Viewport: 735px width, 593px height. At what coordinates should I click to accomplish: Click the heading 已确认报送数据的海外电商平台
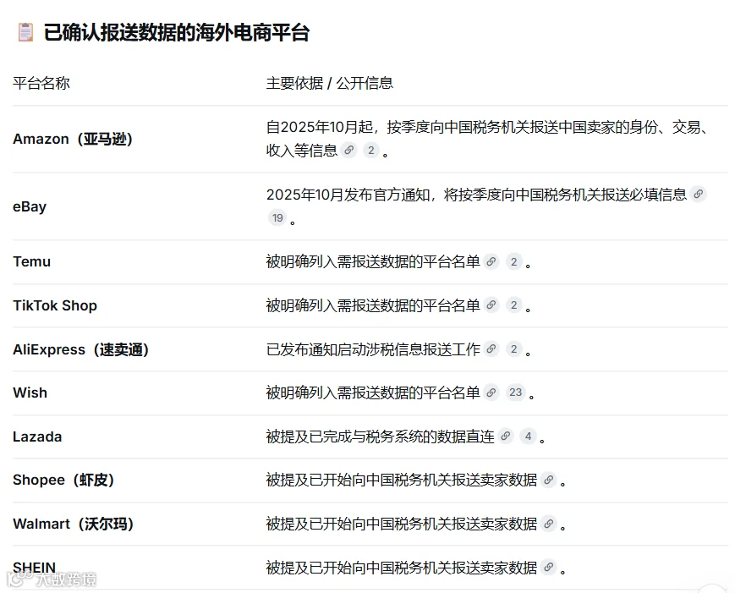(x=176, y=32)
